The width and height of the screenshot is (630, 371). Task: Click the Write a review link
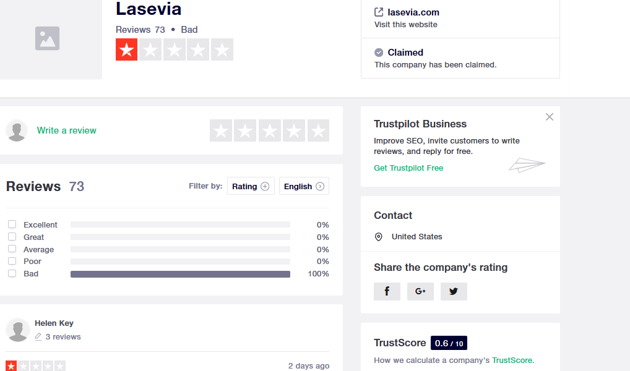click(67, 130)
